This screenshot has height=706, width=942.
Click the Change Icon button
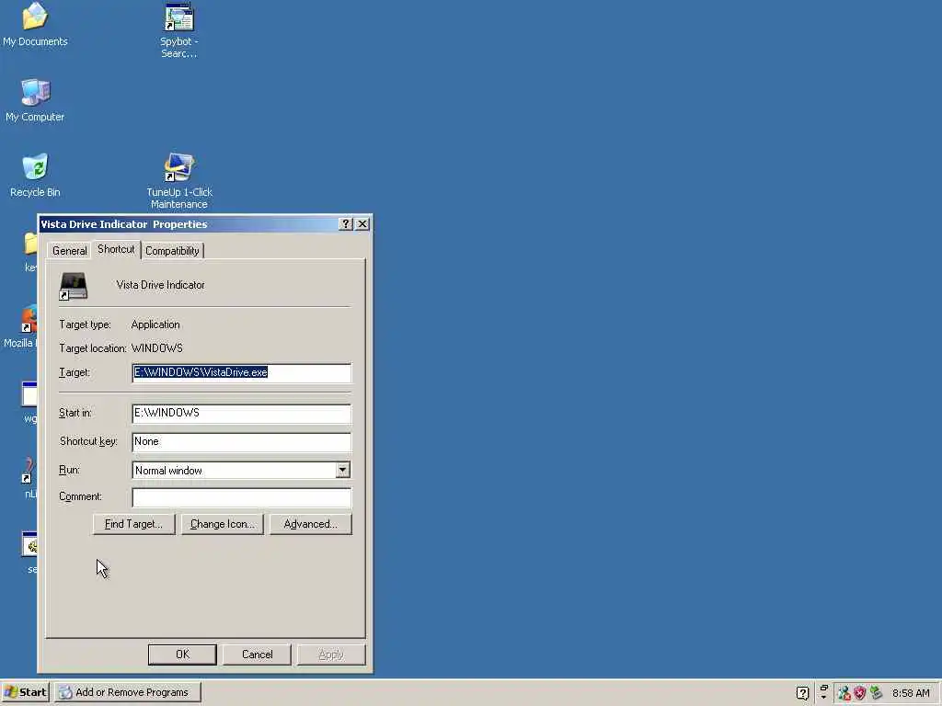pyautogui.click(x=223, y=524)
